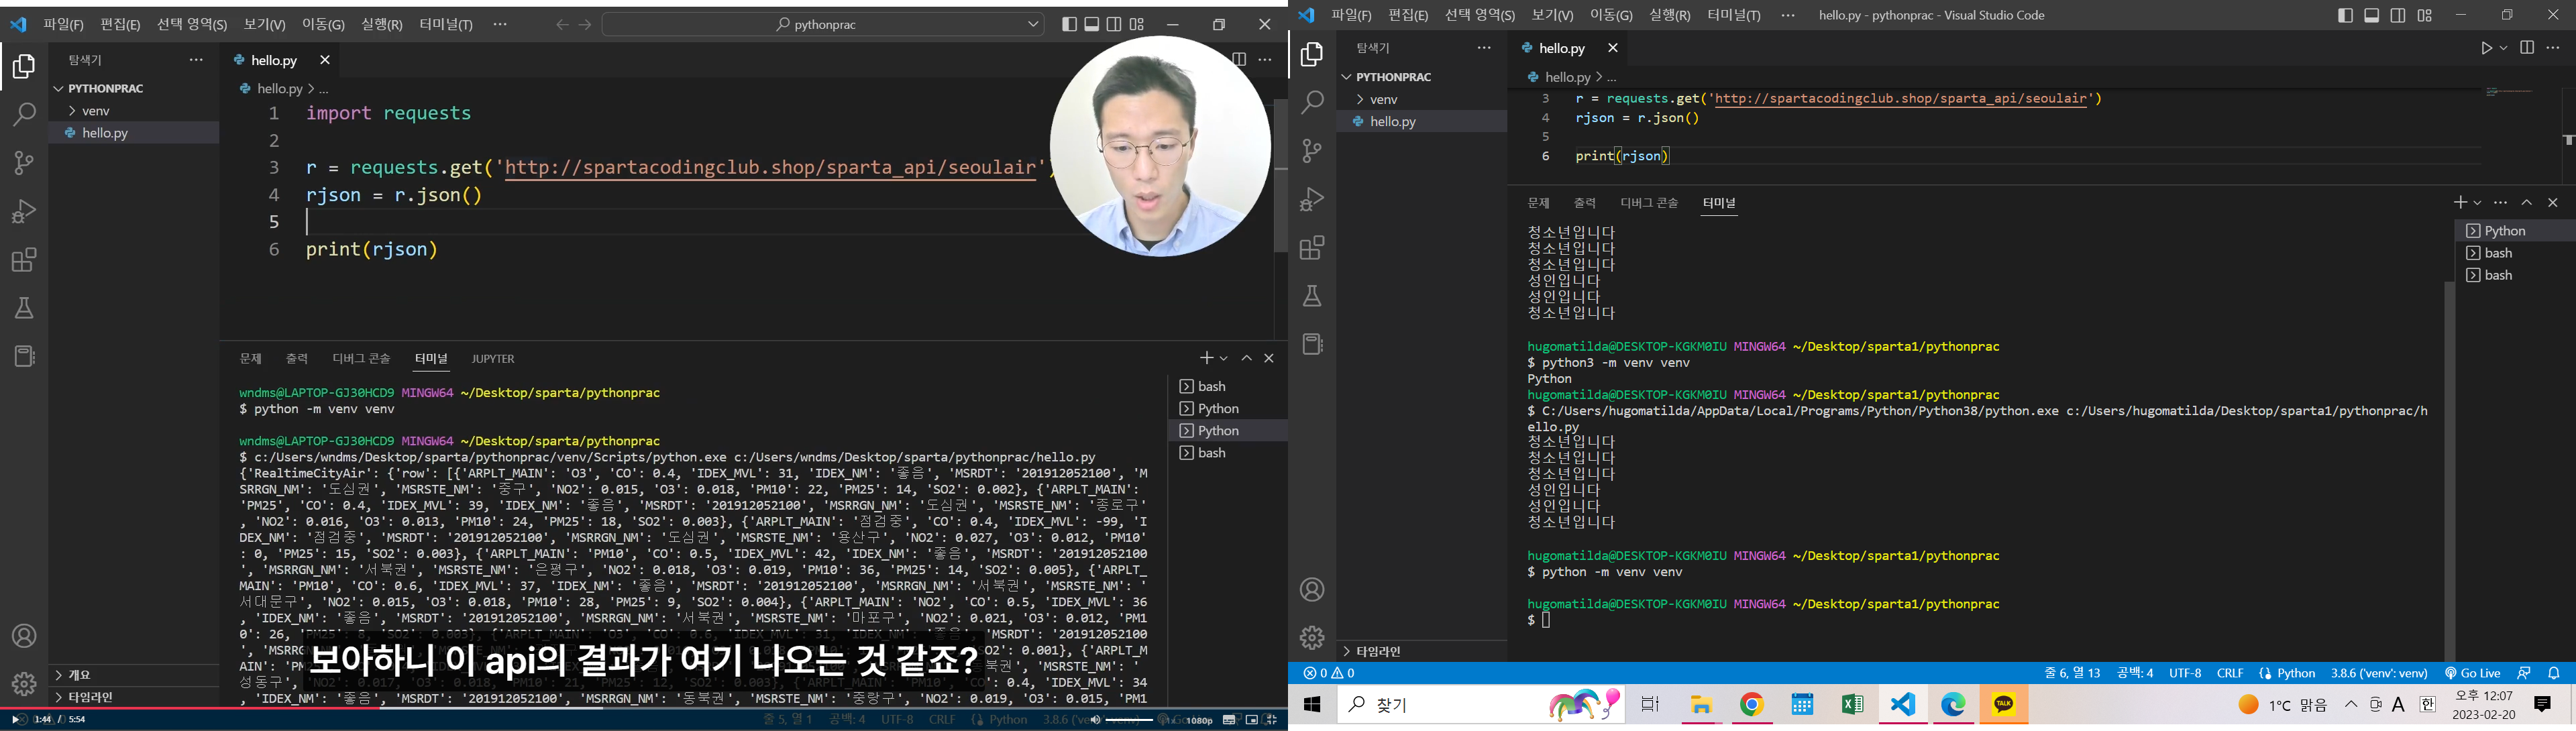
Task: Split the editor in right VS Code window
Action: (2527, 48)
